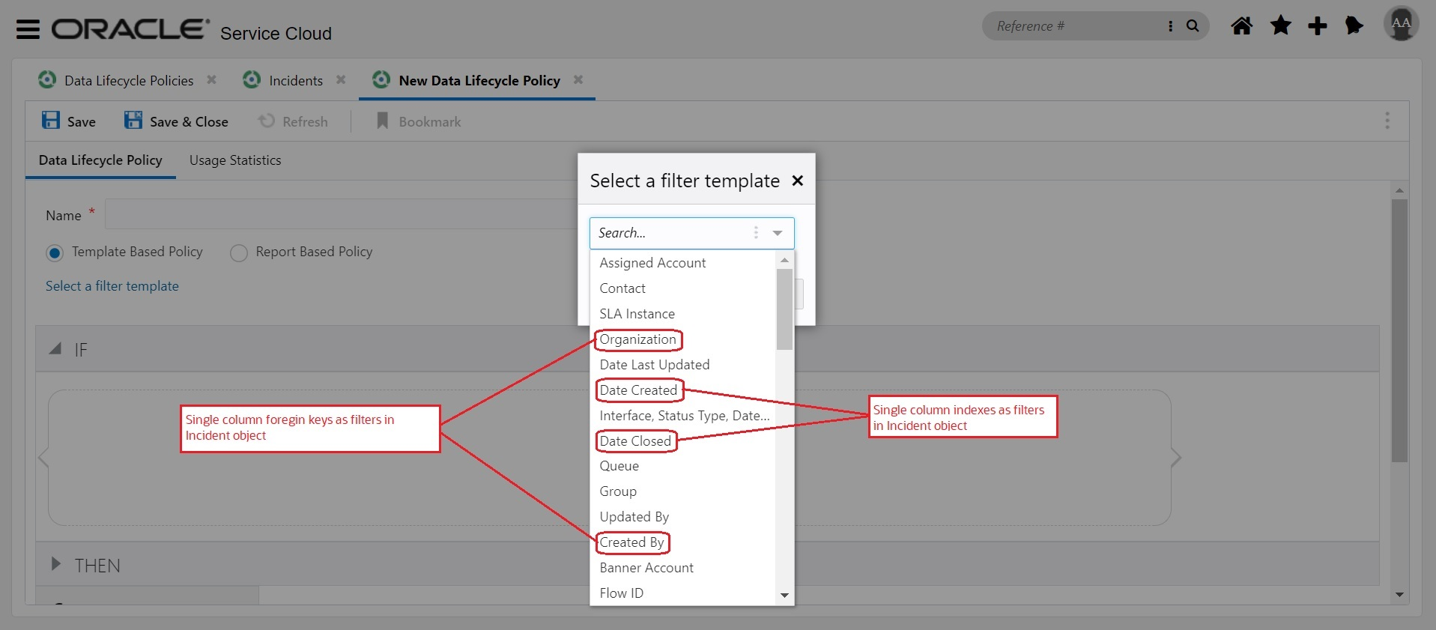Collapse the IF section
The height and width of the screenshot is (630, 1436).
click(55, 349)
